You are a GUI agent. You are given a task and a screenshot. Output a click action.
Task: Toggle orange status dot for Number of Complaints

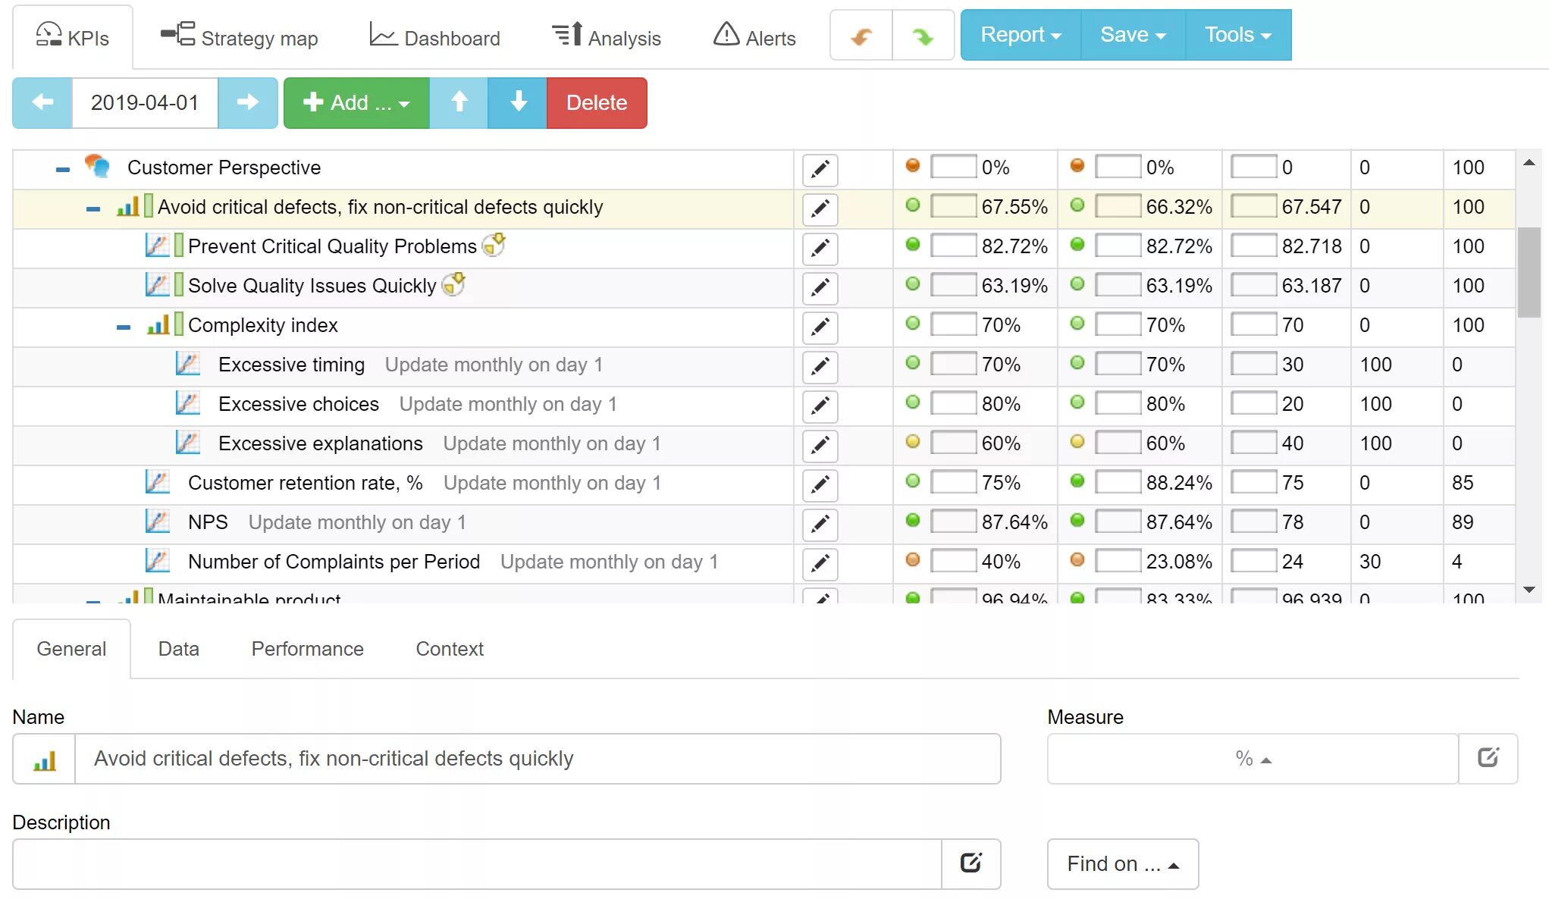pyautogui.click(x=914, y=559)
